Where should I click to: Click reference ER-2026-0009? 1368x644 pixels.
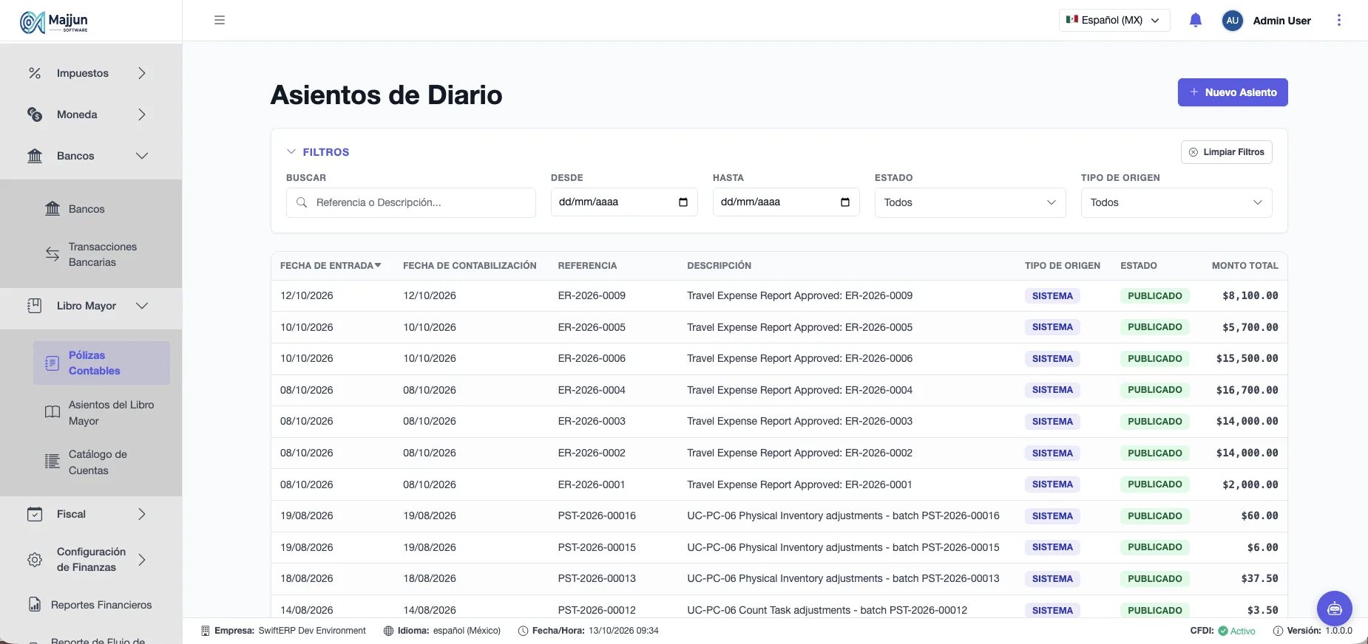click(x=592, y=295)
